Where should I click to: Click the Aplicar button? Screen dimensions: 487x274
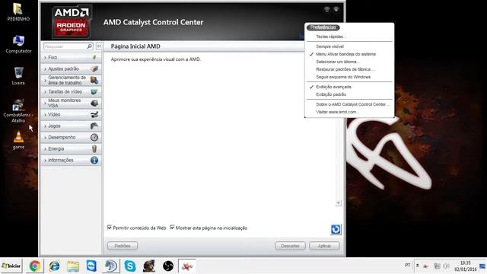pos(324,246)
